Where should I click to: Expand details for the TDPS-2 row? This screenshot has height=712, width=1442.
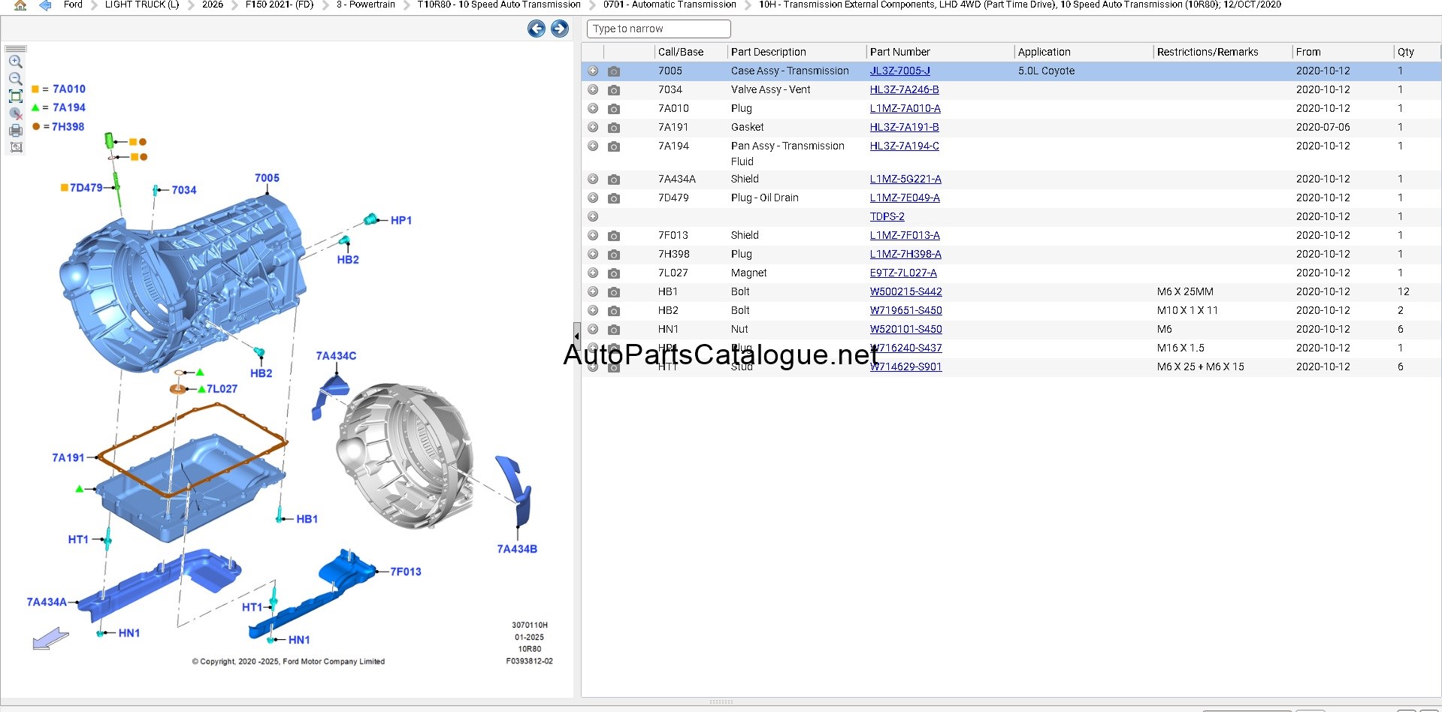pos(593,216)
